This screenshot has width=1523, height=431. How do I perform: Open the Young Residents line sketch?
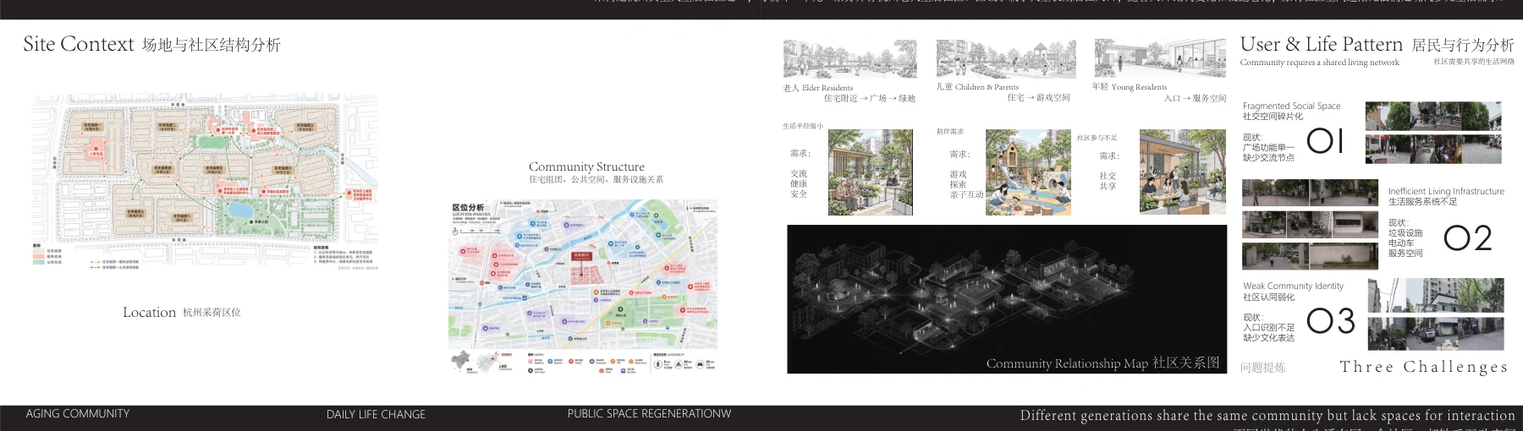[x=1159, y=58]
